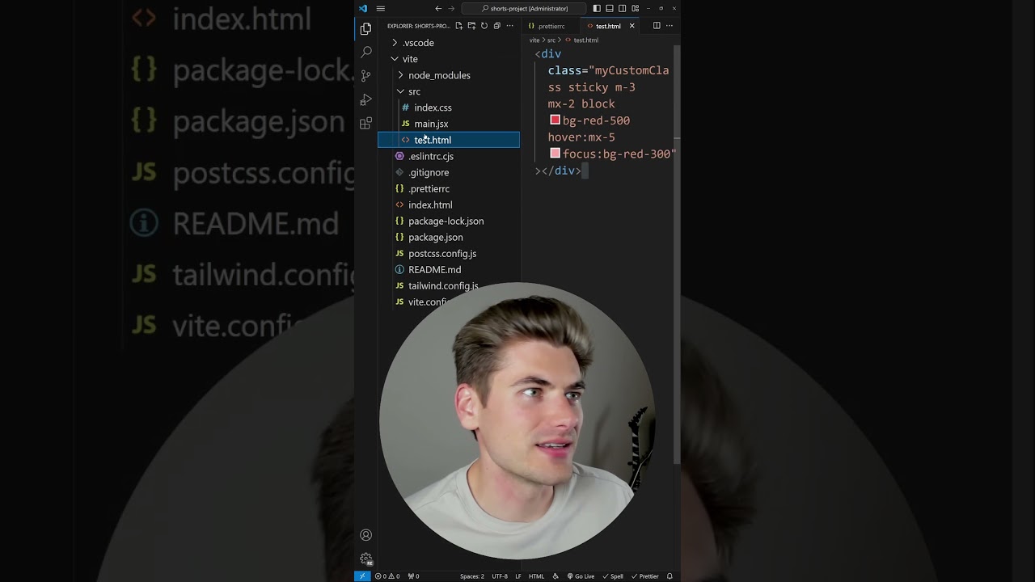Change file encoding UTF-8

[500, 576]
